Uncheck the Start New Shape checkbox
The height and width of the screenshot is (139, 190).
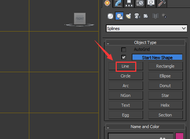(x=124, y=57)
